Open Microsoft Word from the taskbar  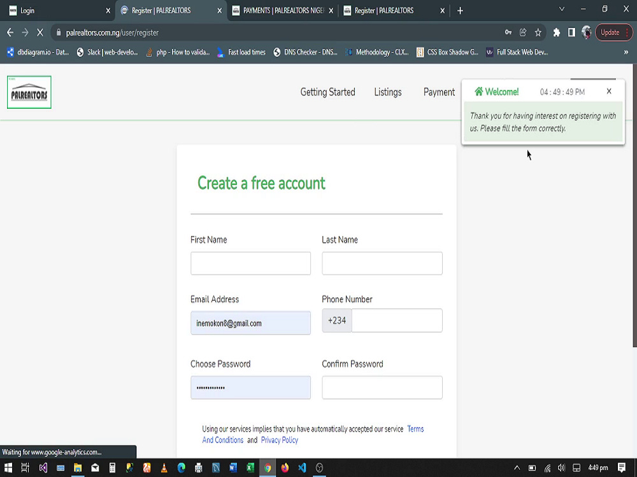tap(233, 467)
